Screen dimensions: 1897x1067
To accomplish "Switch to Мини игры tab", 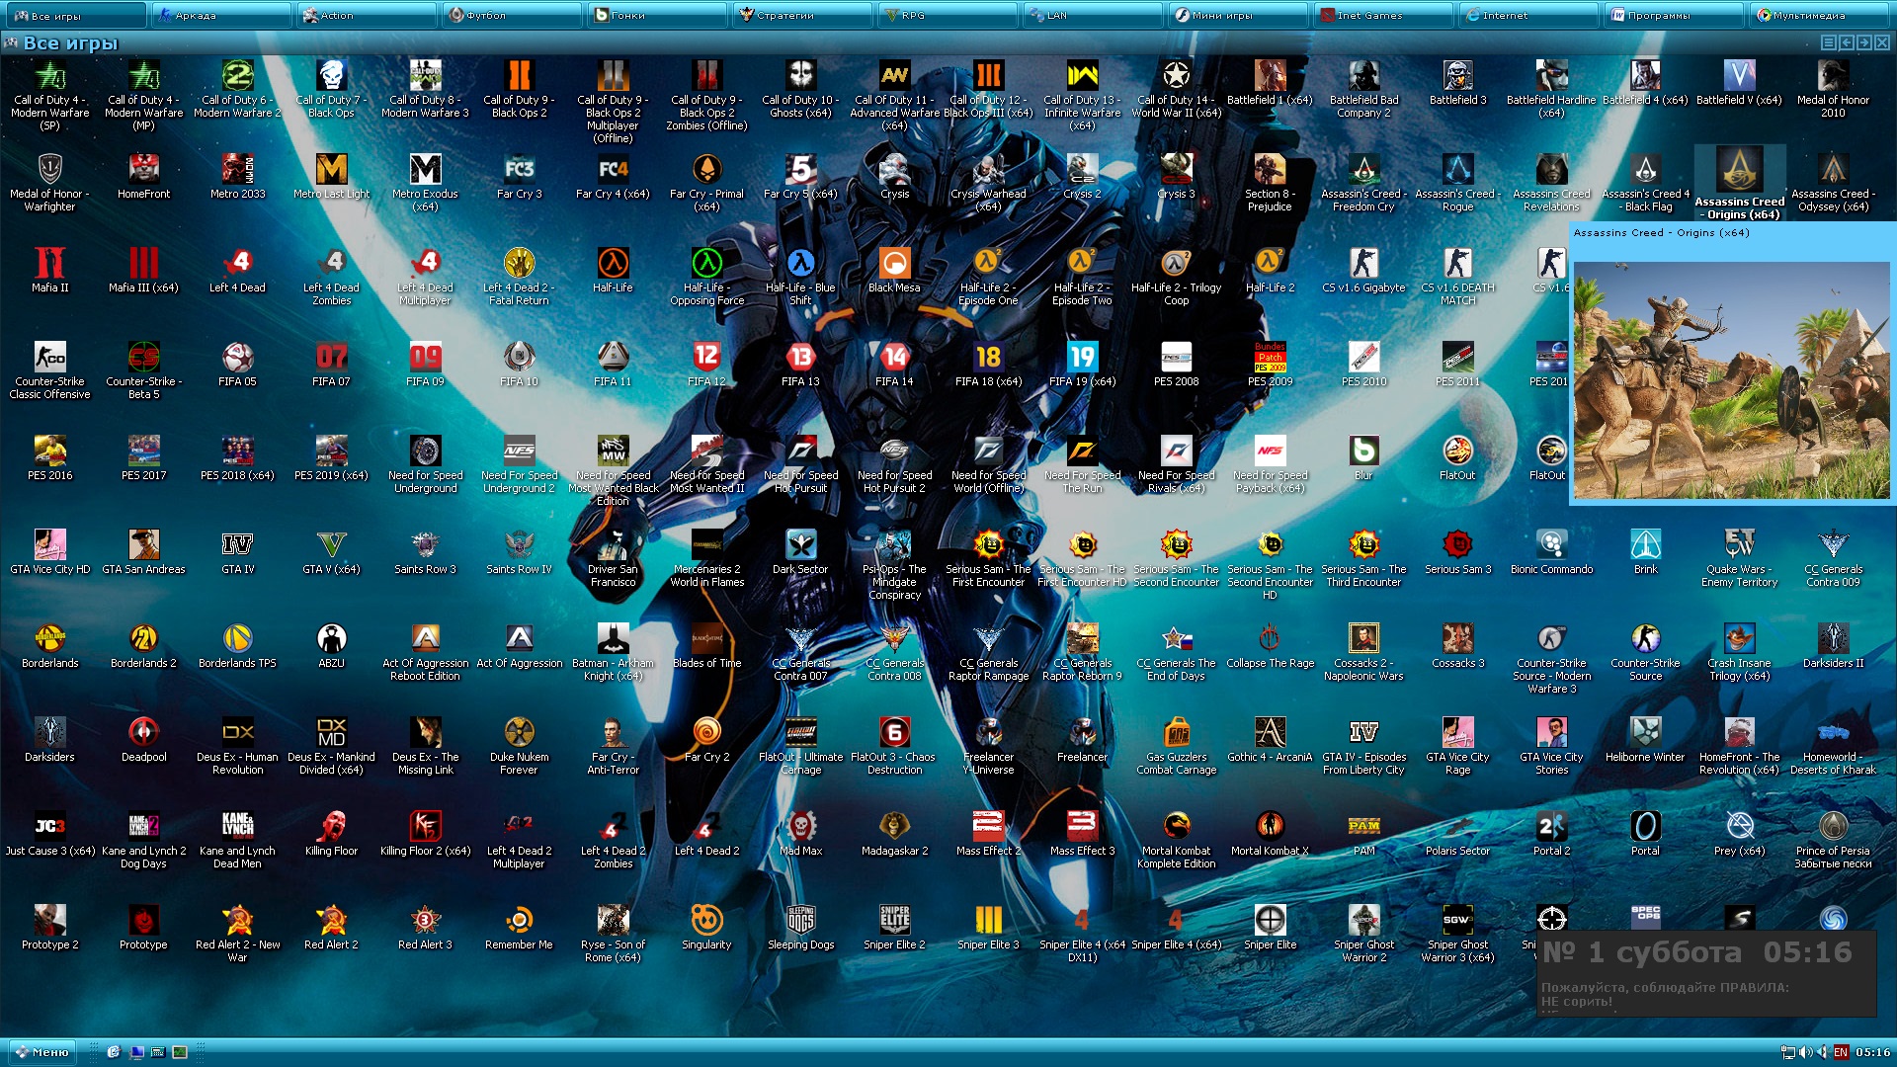I will click(1236, 15).
